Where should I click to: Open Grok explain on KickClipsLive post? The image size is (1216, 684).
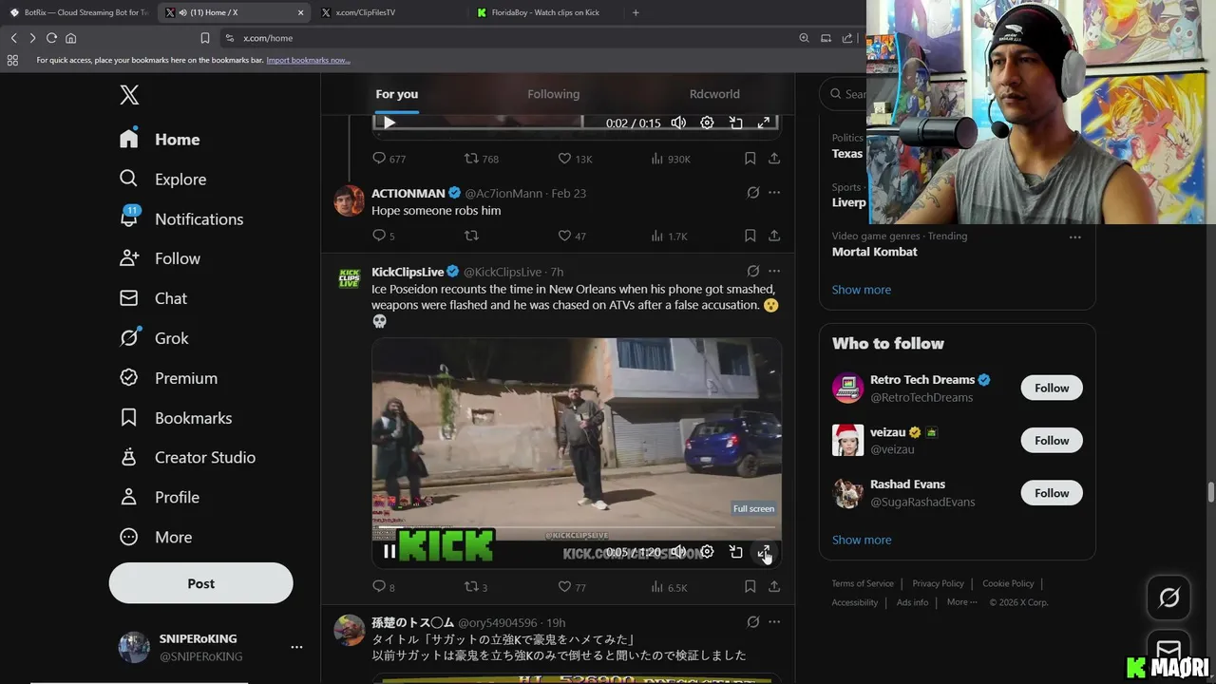752,272
